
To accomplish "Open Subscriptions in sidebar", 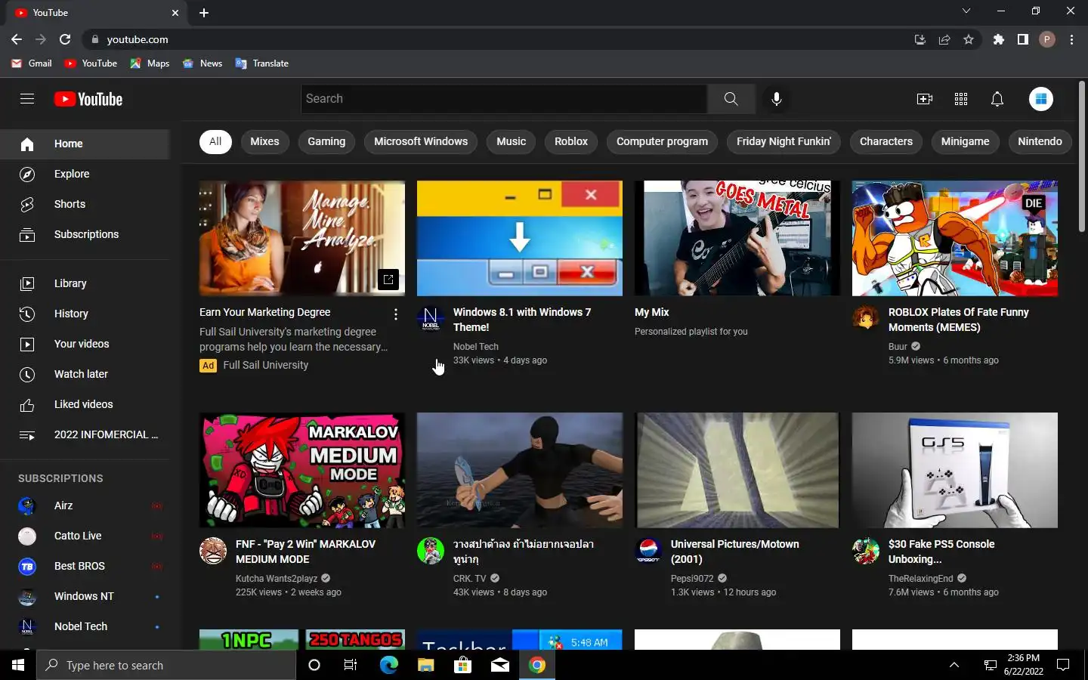I will click(x=85, y=234).
